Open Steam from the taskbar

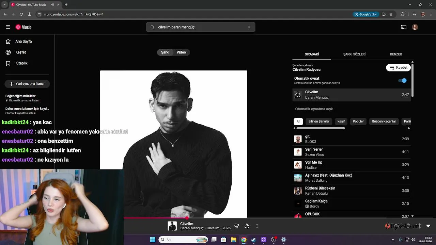(x=253, y=240)
